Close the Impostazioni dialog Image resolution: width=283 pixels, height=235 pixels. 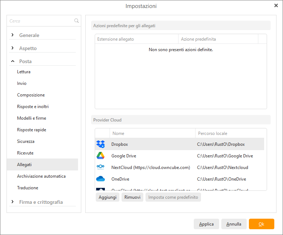pos(276,5)
